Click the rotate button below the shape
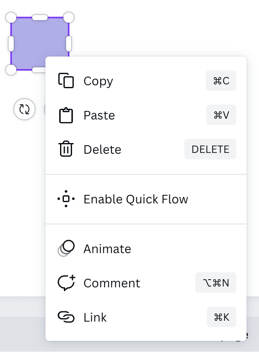Viewport: 259px width, 352px height. [x=24, y=109]
